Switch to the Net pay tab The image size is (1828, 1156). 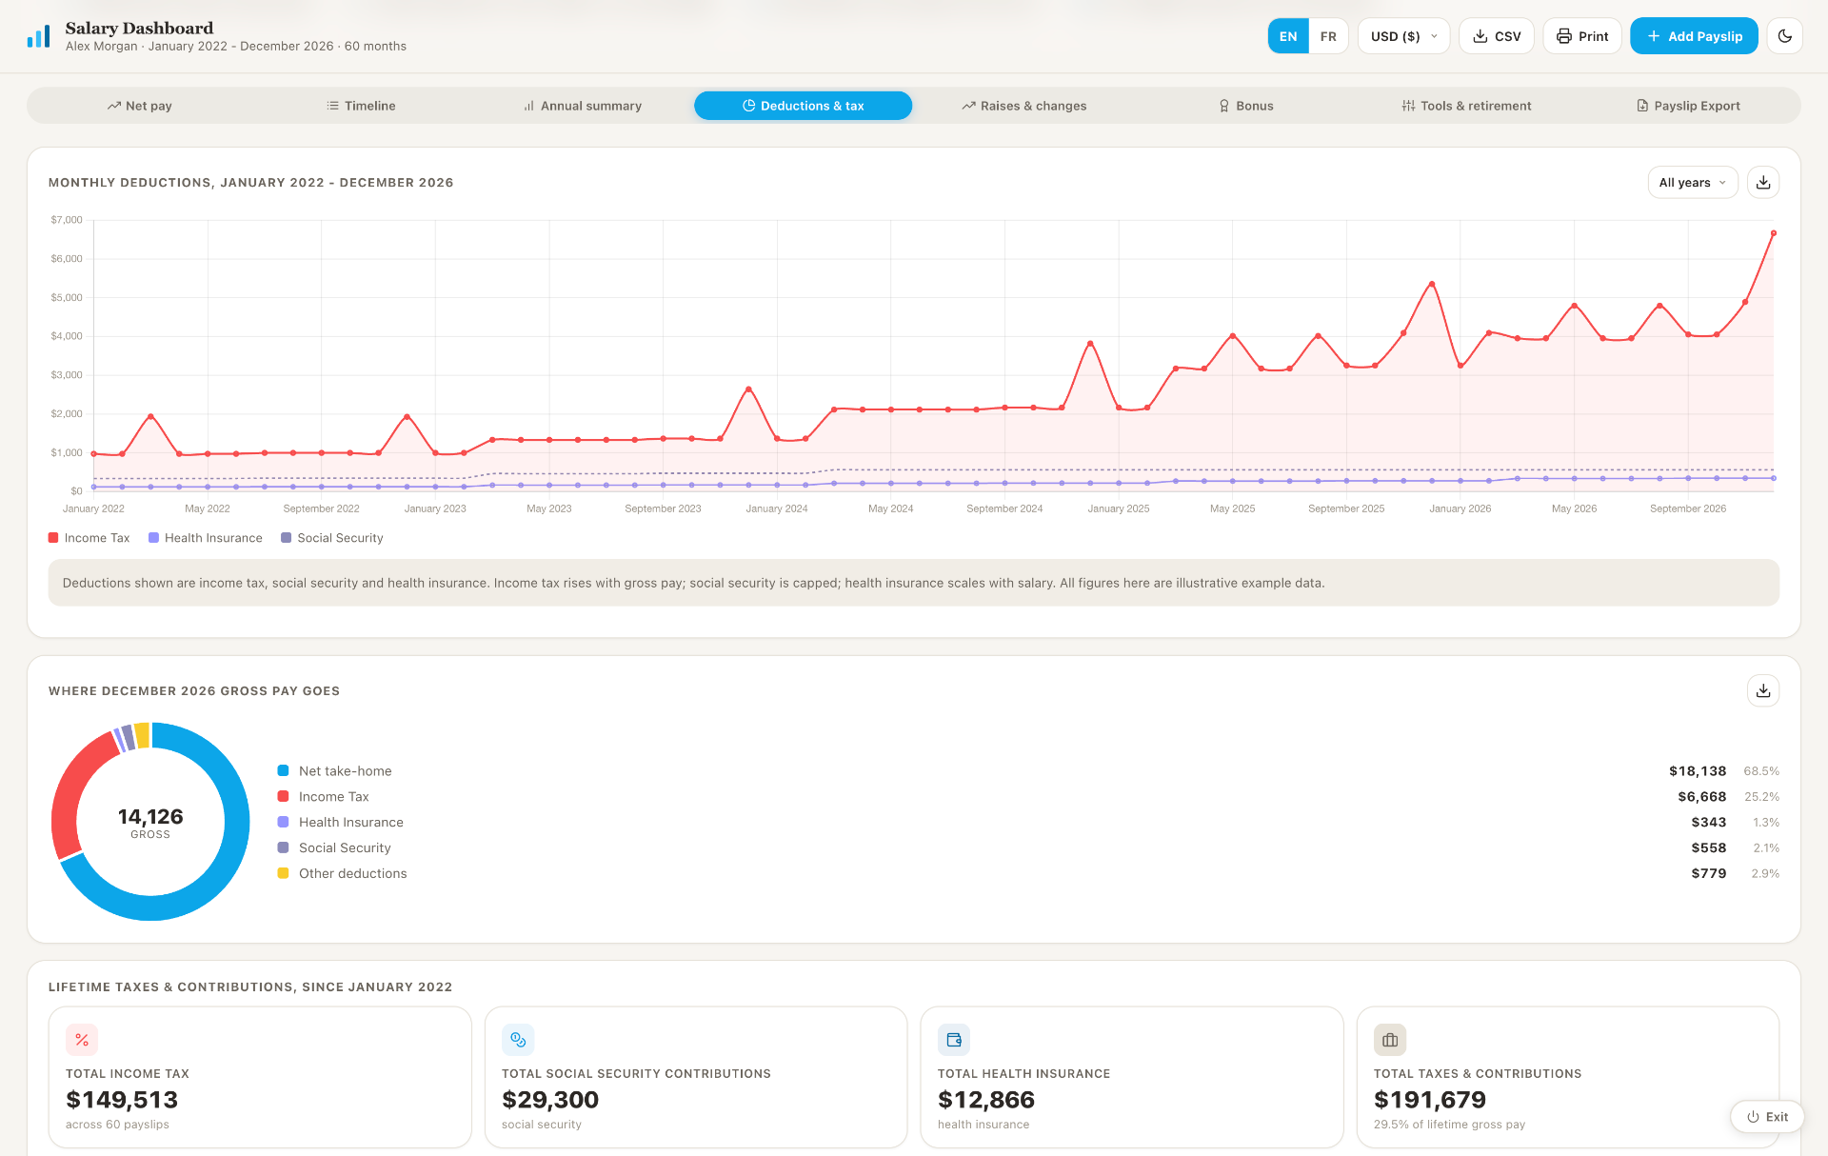140,106
